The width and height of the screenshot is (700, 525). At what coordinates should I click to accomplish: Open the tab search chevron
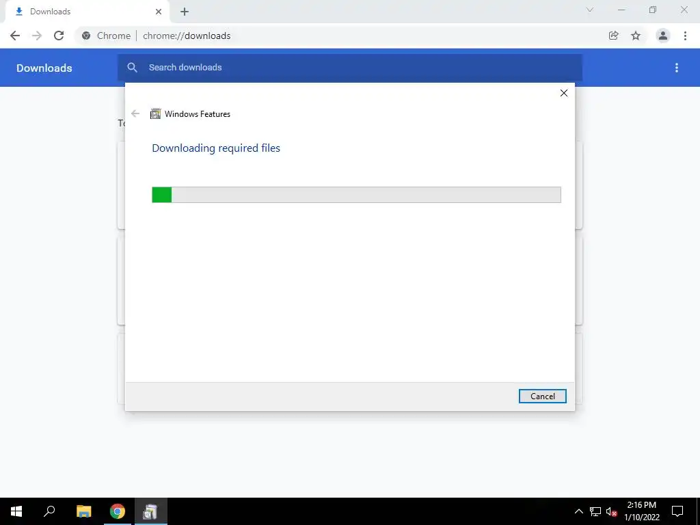pos(590,10)
